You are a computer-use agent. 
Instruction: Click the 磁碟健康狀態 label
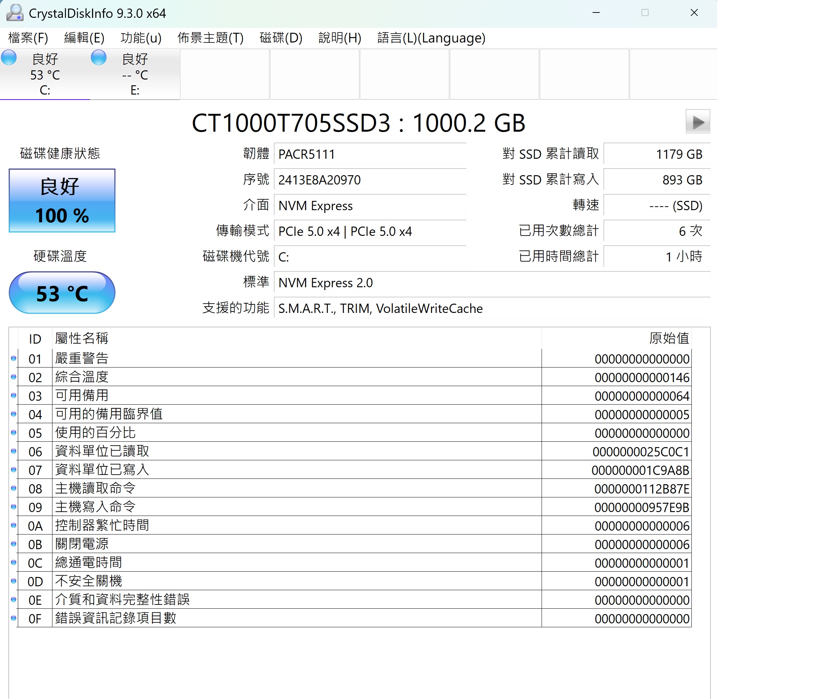click(x=60, y=153)
